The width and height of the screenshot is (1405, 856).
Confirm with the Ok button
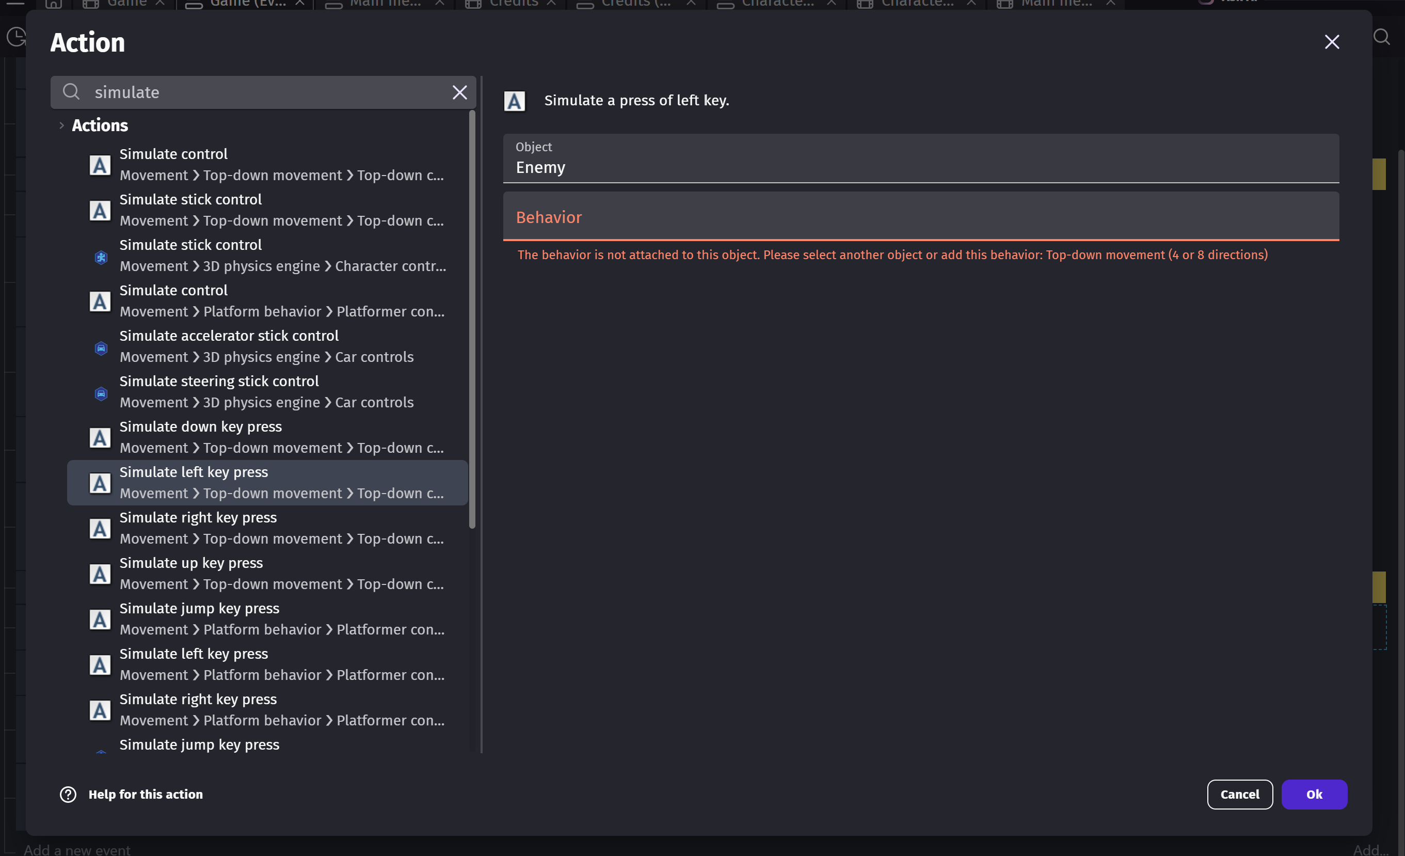(x=1314, y=794)
